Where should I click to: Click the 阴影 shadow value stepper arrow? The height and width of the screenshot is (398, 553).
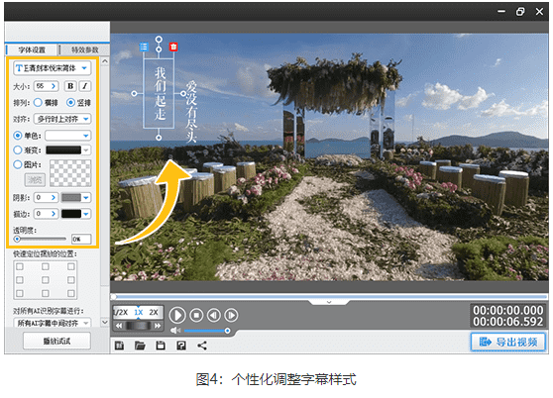pyautogui.click(x=54, y=198)
